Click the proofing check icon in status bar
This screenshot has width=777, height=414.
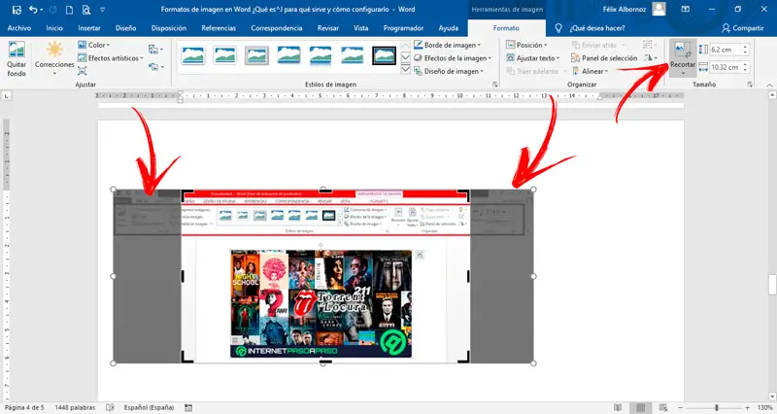point(110,407)
